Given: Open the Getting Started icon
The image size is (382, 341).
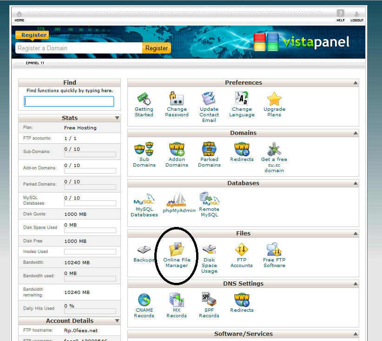Looking at the screenshot, I should [144, 104].
